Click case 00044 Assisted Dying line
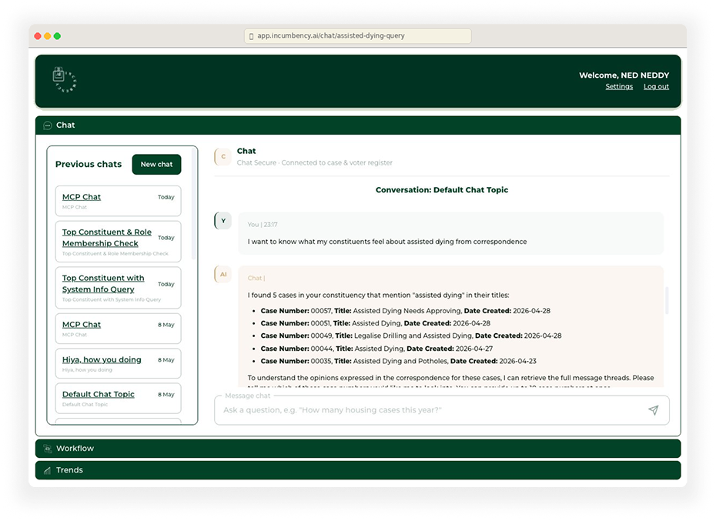This screenshot has width=716, height=521. (376, 349)
